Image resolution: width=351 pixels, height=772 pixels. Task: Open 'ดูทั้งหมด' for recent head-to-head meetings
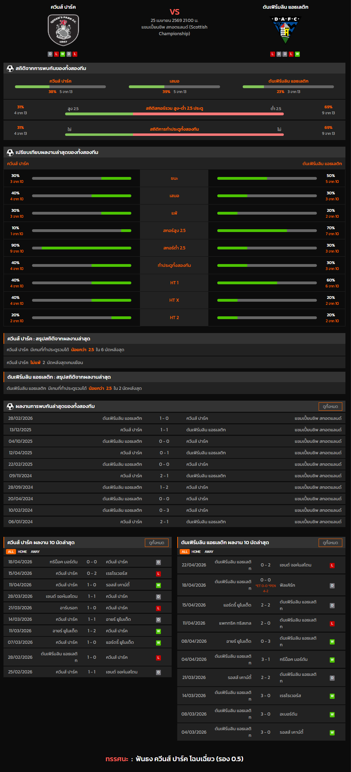(330, 407)
